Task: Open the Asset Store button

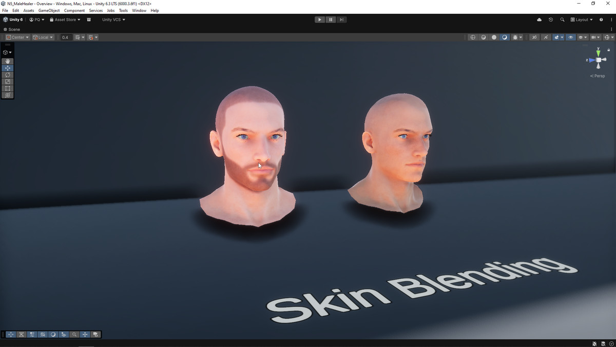Action: (x=65, y=20)
